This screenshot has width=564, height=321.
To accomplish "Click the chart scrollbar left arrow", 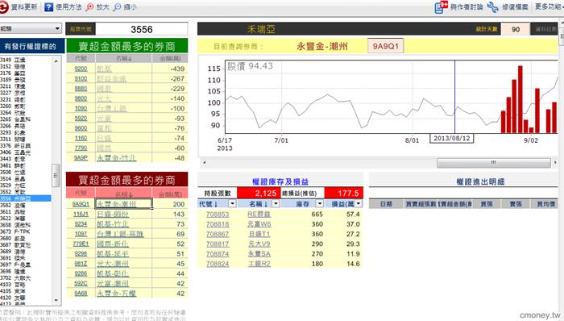I will (x=205, y=163).
